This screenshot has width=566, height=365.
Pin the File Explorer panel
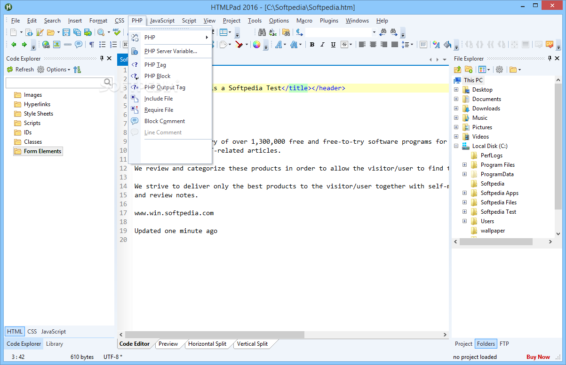click(x=550, y=58)
